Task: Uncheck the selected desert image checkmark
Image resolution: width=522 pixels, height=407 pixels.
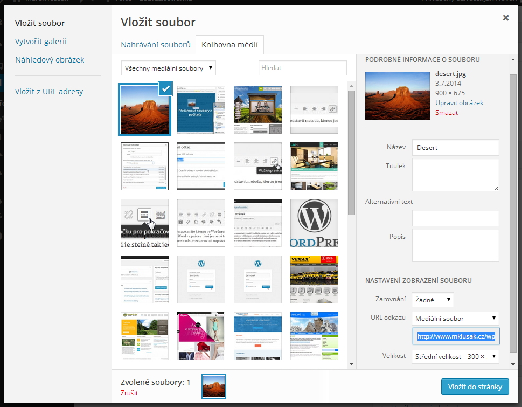Action: (x=165, y=89)
